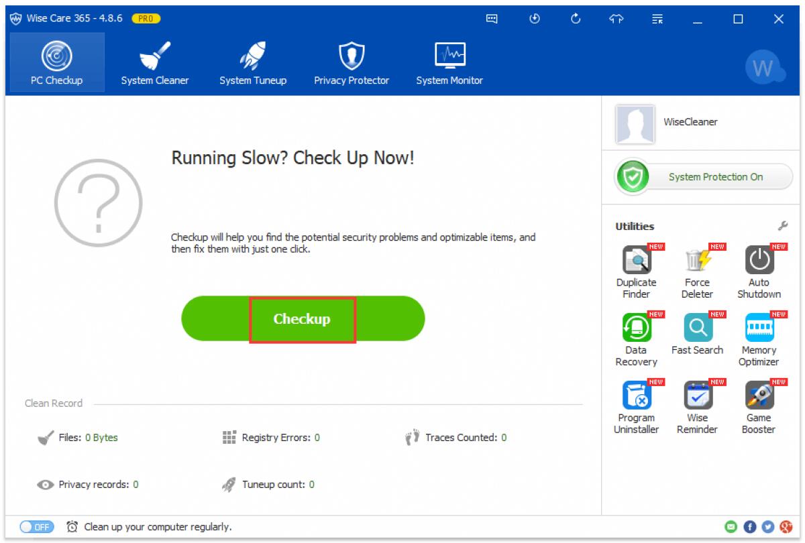Click the wrench icon above the Utilities panel
This screenshot has width=805, height=543.
(783, 226)
